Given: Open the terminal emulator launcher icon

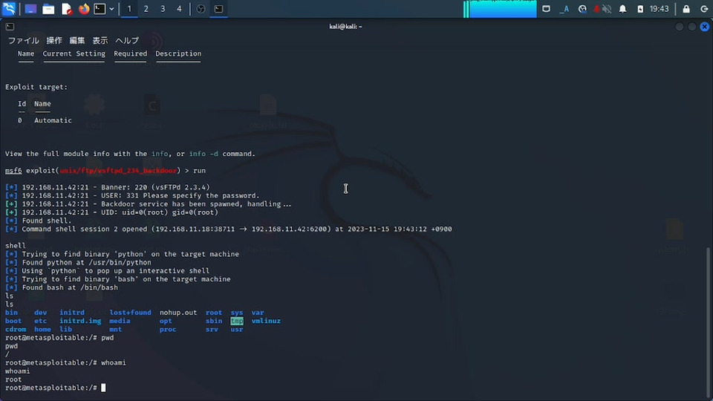Looking at the screenshot, I should click(100, 9).
